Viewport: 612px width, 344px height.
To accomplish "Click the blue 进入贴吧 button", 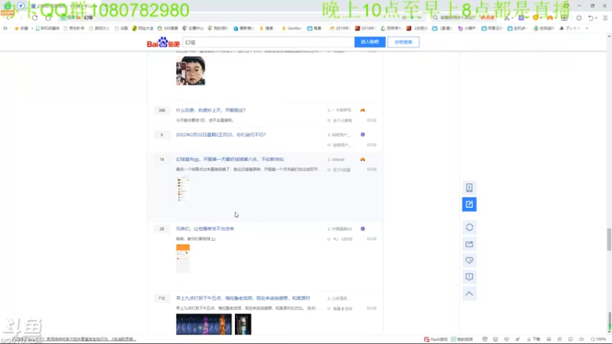I will 369,42.
